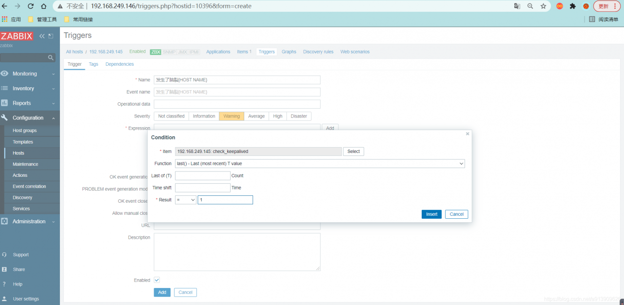Click the translate page icon

pyautogui.click(x=517, y=6)
